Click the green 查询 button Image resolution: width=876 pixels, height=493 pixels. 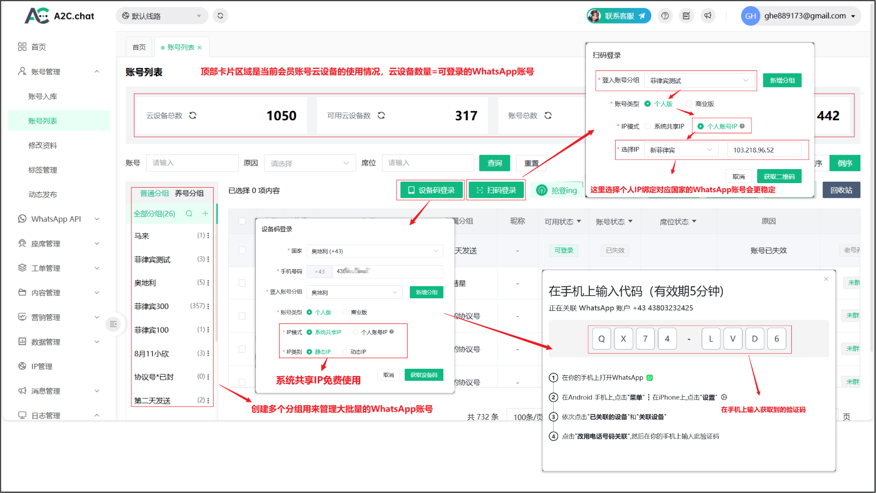click(x=494, y=163)
